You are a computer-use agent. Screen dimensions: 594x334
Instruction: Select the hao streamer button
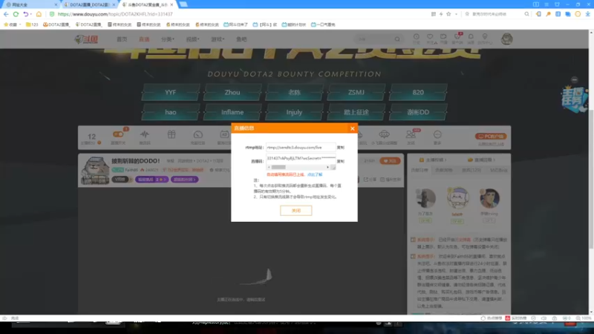point(171,112)
